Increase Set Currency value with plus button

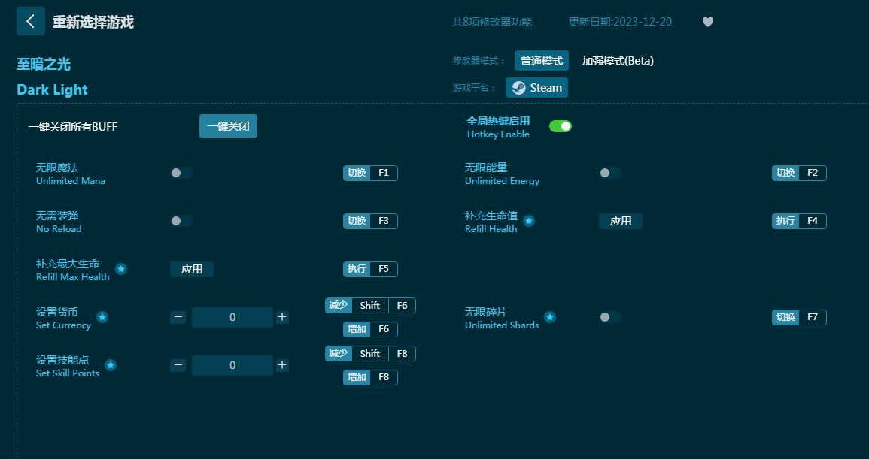pyautogui.click(x=282, y=317)
